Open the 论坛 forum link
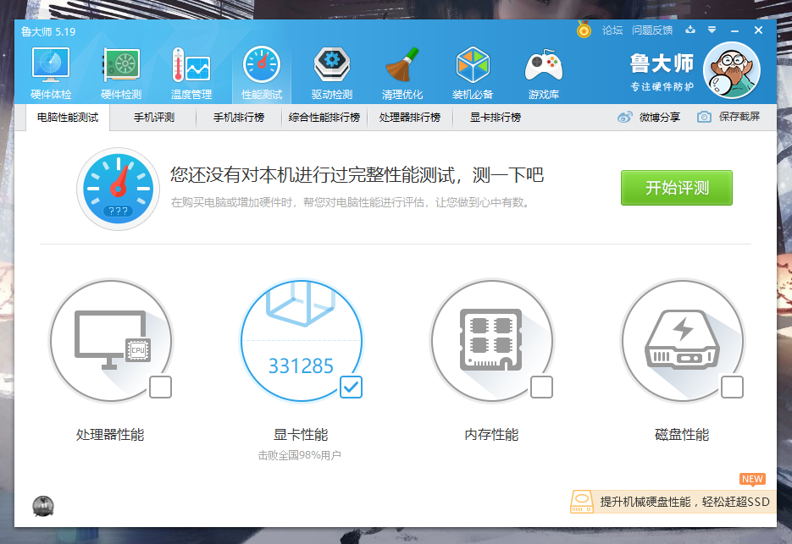This screenshot has width=792, height=544. pos(612,30)
